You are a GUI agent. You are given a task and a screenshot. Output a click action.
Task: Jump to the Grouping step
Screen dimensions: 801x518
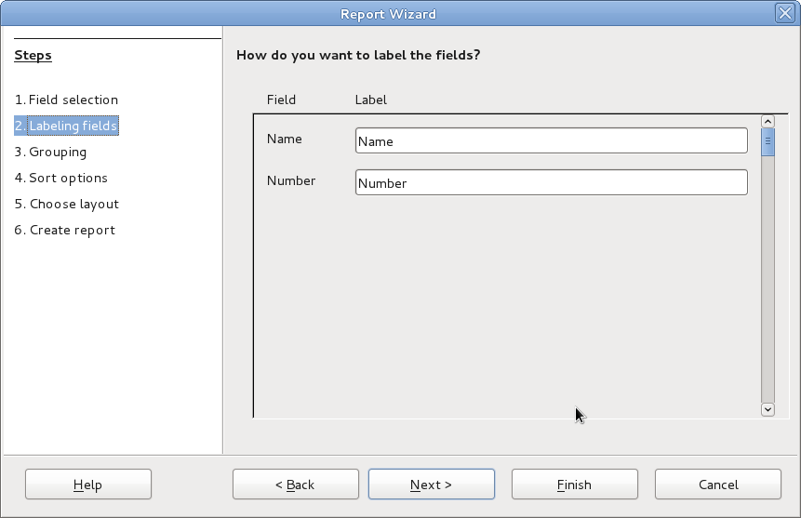coord(50,152)
